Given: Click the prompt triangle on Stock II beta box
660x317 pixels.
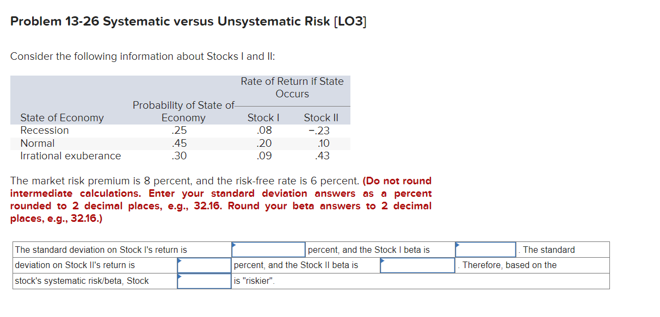Looking at the screenshot, I should pos(383,261).
